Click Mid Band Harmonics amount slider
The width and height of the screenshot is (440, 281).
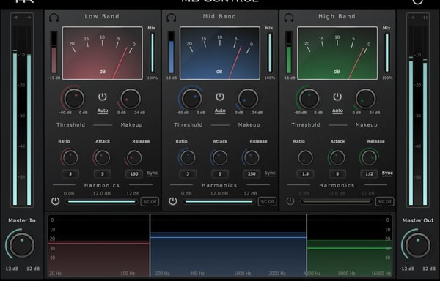(x=219, y=201)
